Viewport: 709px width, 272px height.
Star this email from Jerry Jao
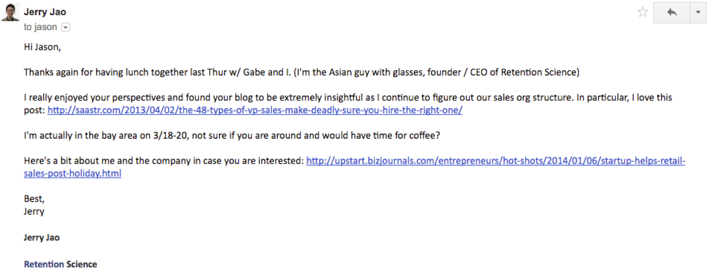(642, 12)
